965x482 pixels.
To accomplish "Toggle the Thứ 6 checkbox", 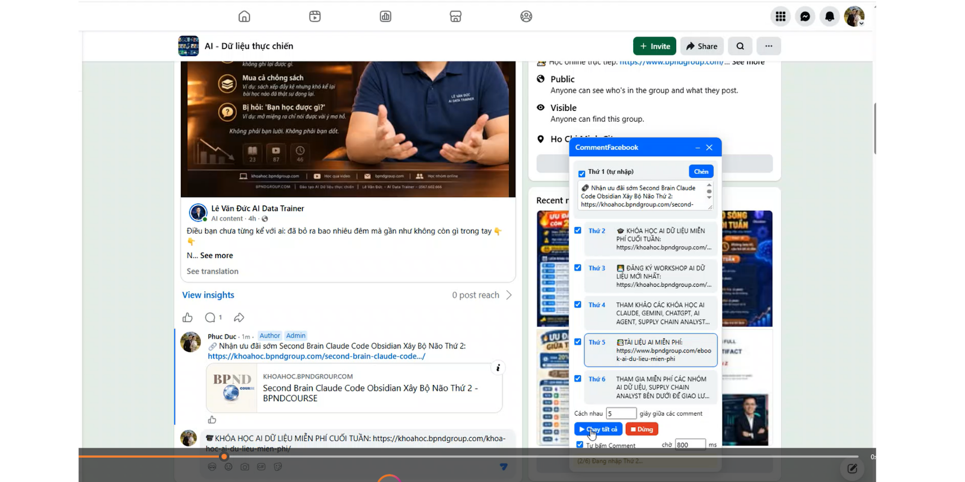I will pyautogui.click(x=578, y=379).
